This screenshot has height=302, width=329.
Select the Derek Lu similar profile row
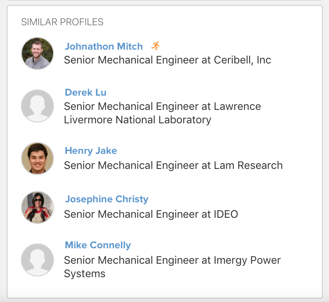164,106
